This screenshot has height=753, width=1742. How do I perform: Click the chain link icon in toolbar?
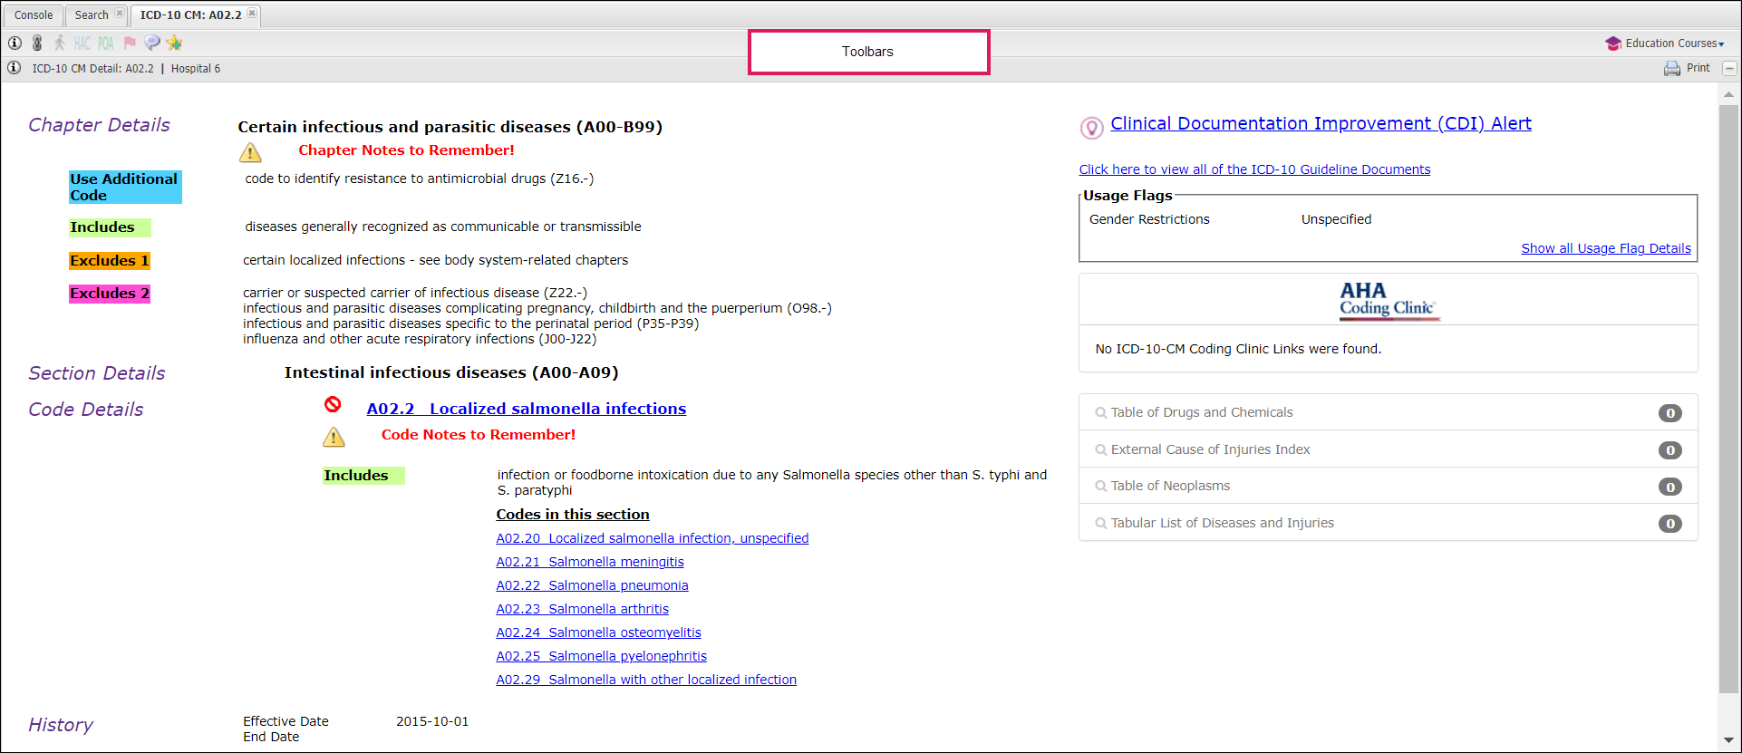pyautogui.click(x=37, y=43)
